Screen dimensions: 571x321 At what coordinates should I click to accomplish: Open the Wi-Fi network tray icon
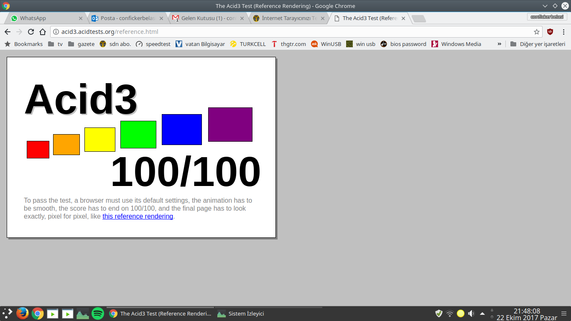[450, 313]
